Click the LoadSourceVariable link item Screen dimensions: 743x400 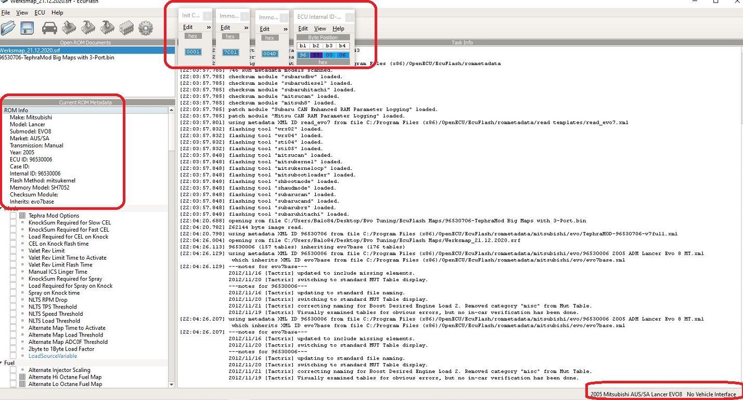tap(53, 356)
